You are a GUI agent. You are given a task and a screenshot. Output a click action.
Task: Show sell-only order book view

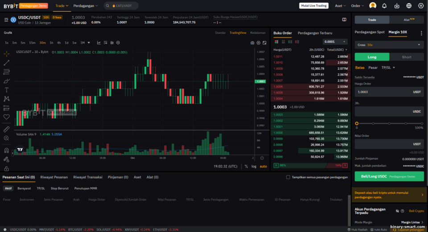[x=297, y=42]
